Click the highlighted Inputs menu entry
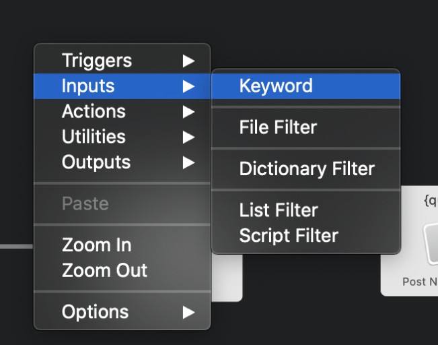The height and width of the screenshot is (345, 438). point(88,86)
